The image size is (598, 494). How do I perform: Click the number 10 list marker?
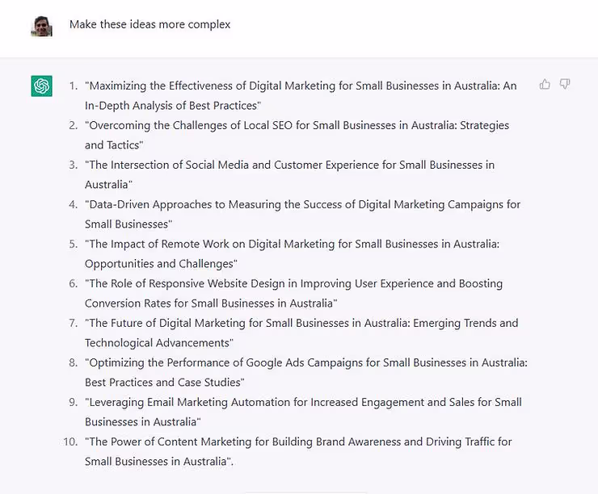(x=70, y=442)
